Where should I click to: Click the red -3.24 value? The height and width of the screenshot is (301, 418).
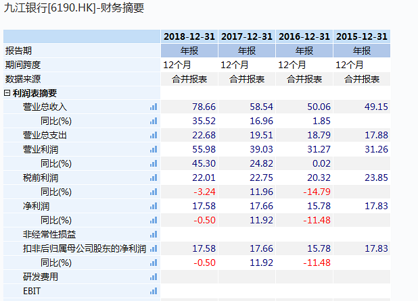(x=204, y=192)
